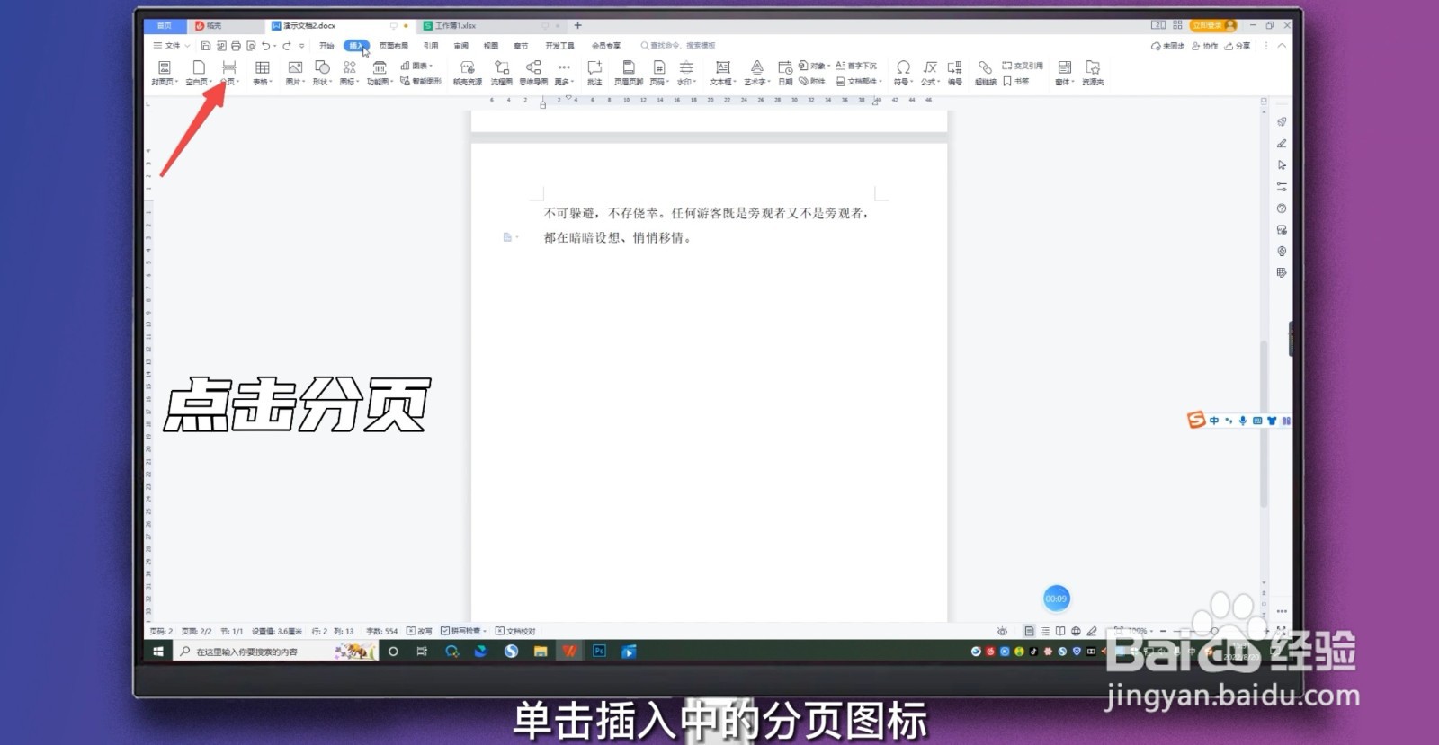Screen dimensions: 1439x745
Task: Insert a mind map (思维导图)
Action: coord(533,73)
